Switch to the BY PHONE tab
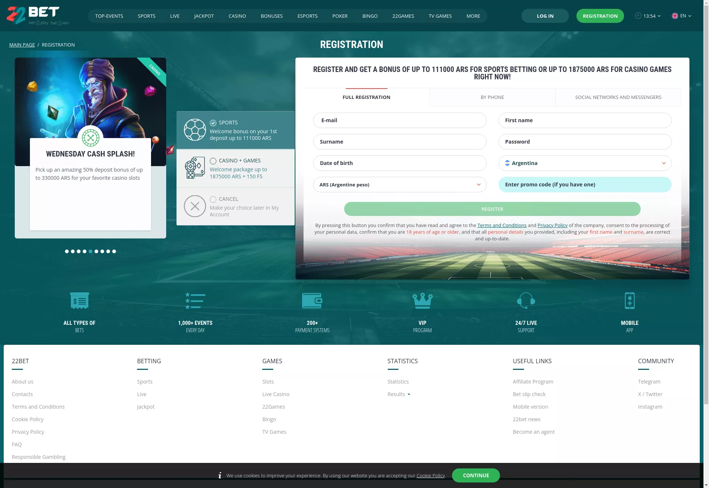Viewport: 709px width, 488px height. click(492, 97)
